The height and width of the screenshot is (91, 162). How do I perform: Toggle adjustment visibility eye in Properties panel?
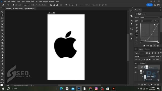(154, 46)
